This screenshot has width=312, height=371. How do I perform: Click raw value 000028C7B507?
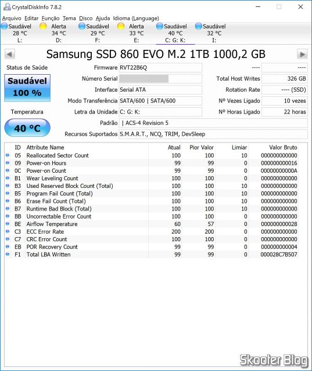(x=279, y=254)
